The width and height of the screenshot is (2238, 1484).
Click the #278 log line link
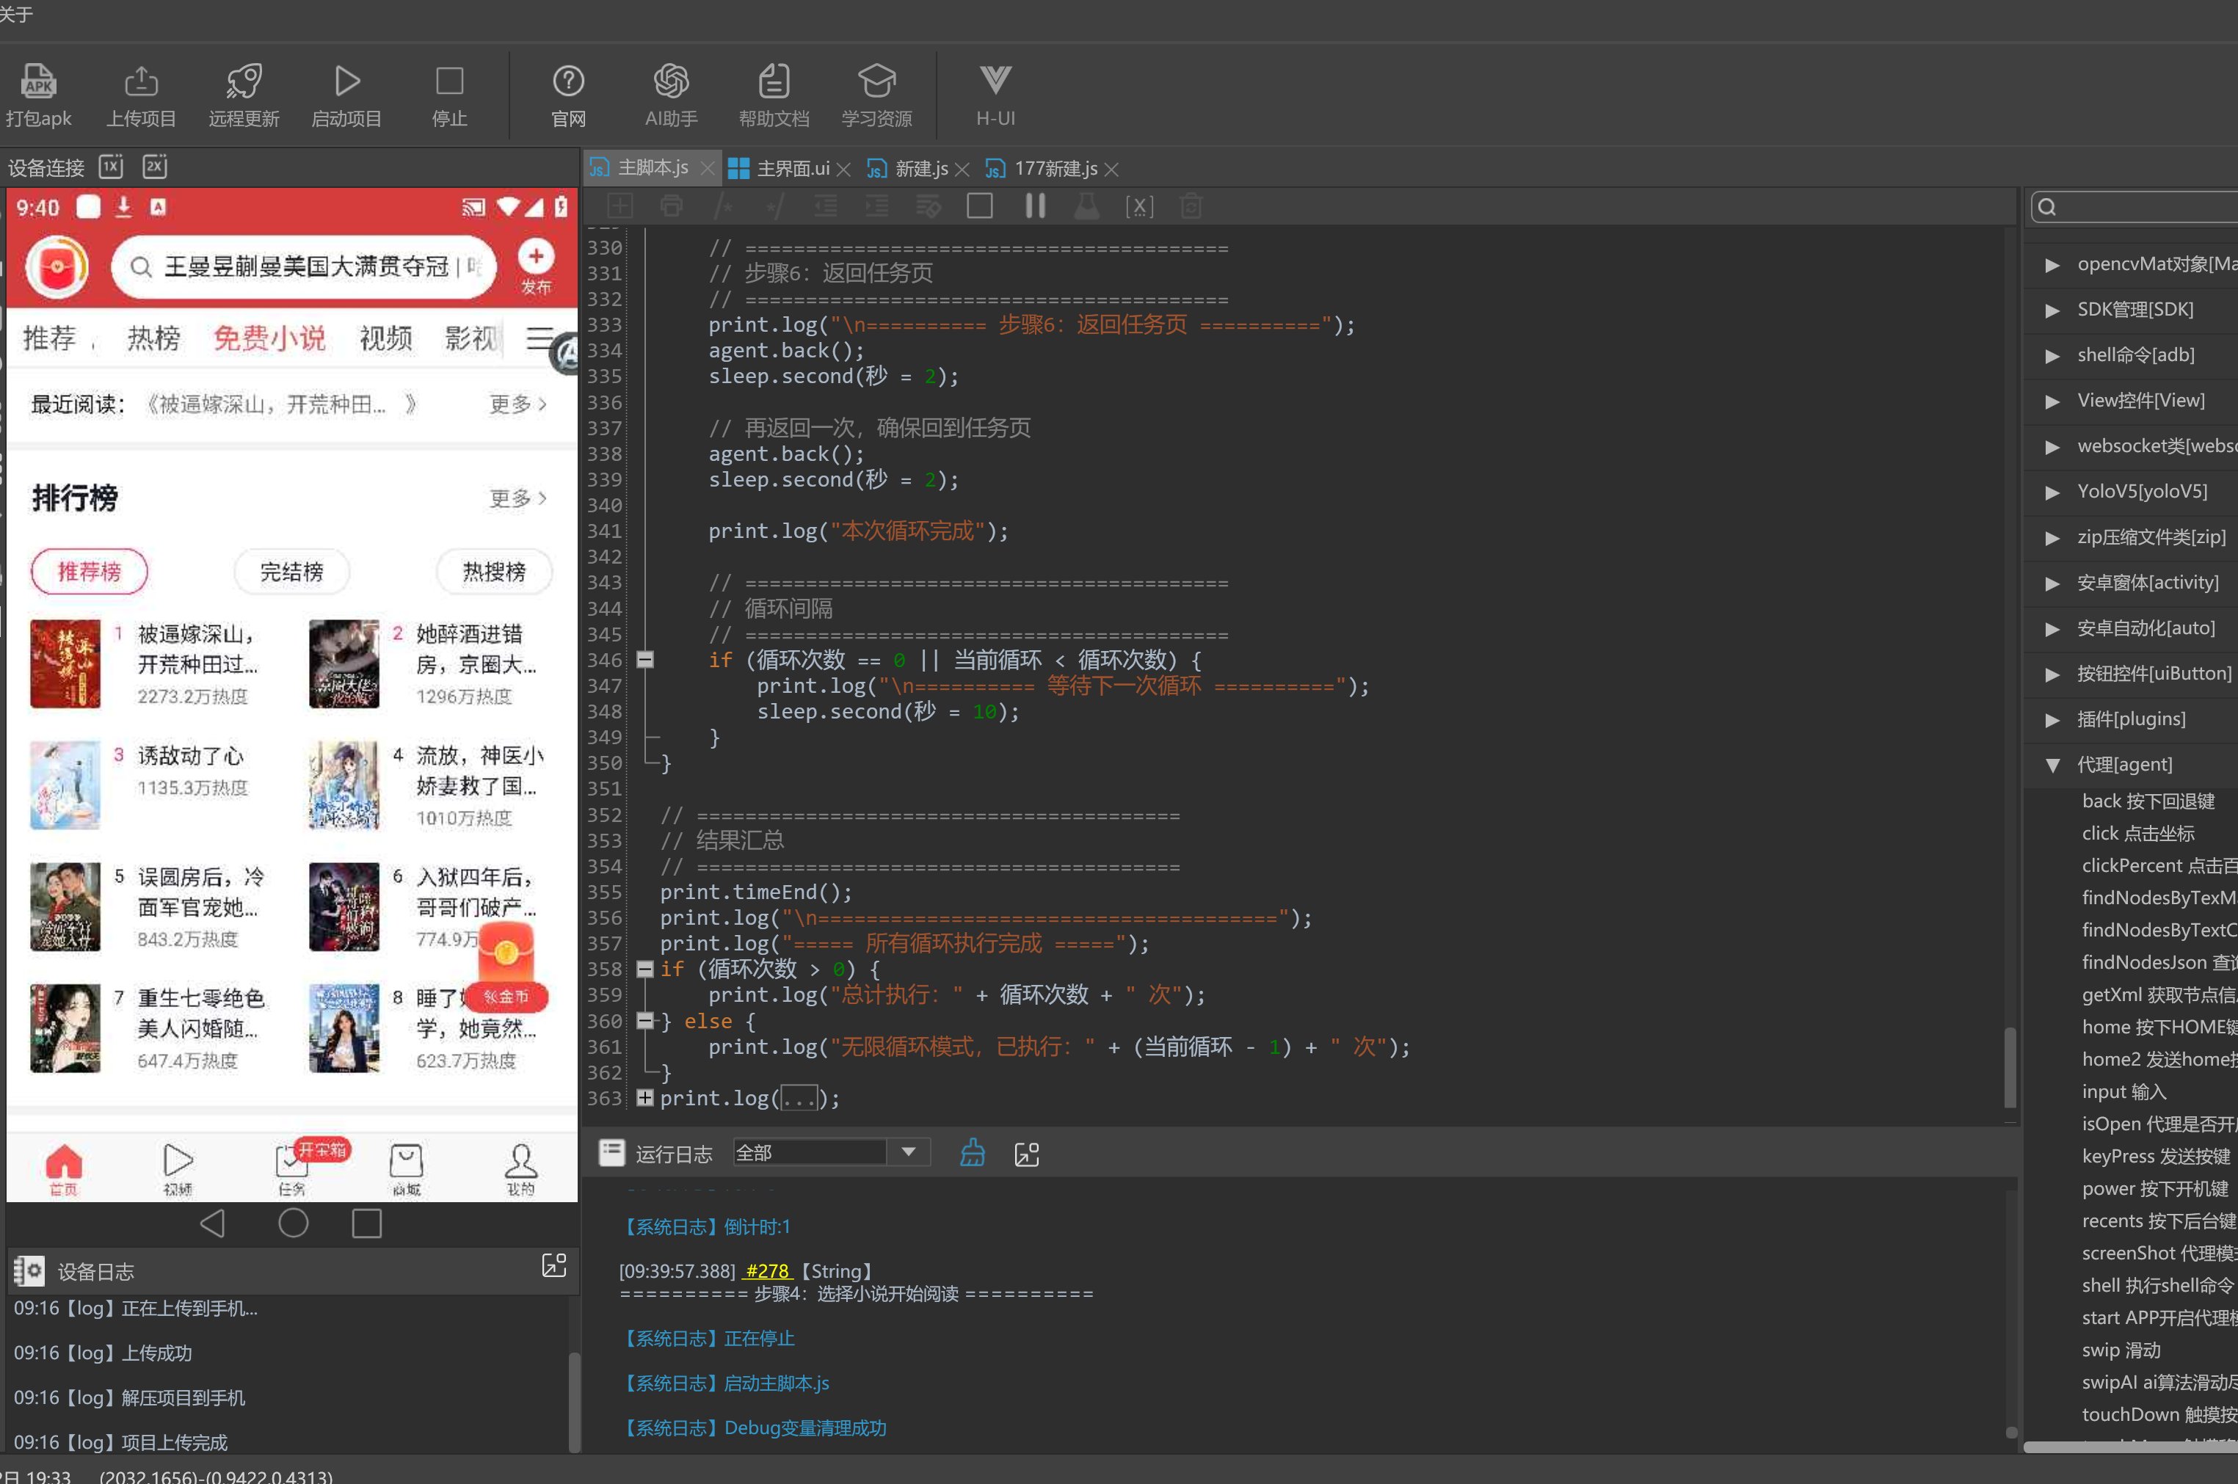[x=768, y=1270]
